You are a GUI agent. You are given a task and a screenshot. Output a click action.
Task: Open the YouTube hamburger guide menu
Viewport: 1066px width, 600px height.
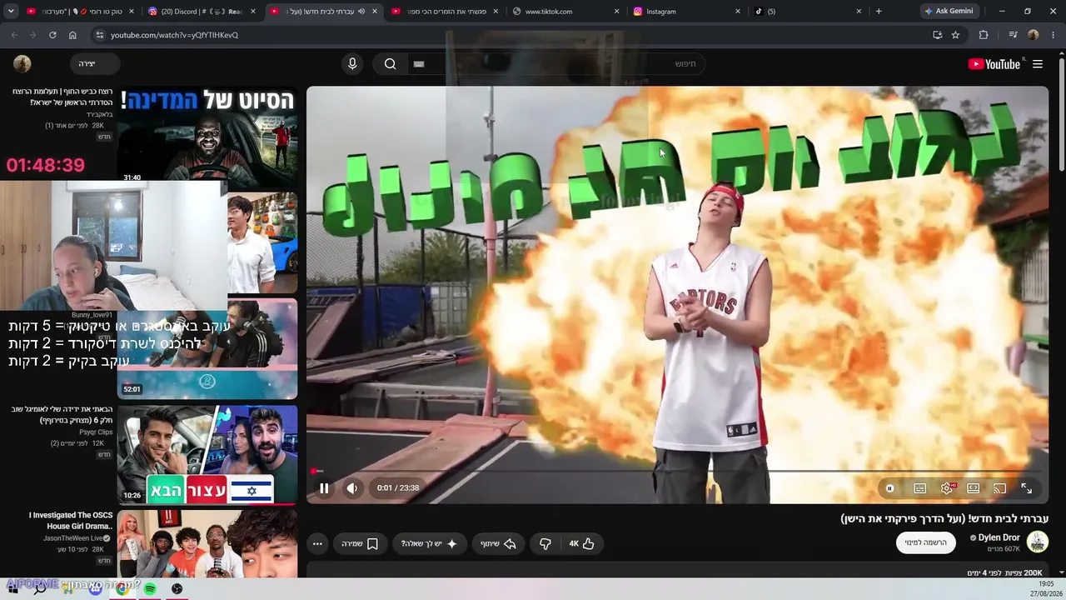(1038, 64)
